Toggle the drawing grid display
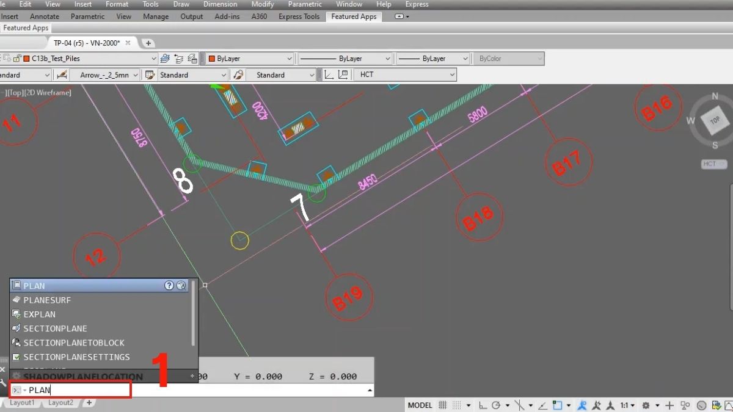733x412 pixels. [x=443, y=405]
